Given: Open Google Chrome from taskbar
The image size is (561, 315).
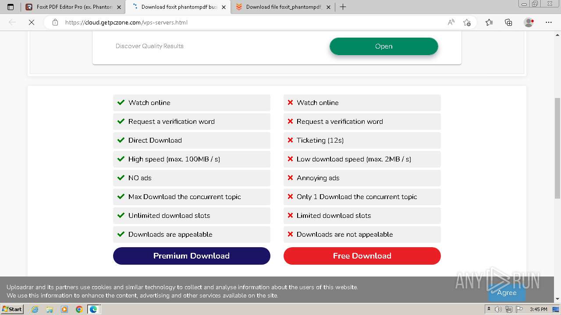Looking at the screenshot, I should 79,309.
